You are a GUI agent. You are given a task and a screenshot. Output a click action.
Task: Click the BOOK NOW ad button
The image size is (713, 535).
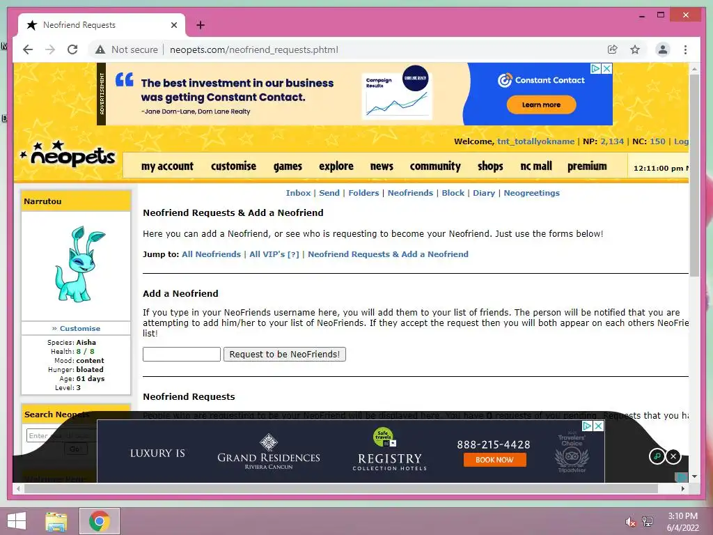[x=495, y=460]
